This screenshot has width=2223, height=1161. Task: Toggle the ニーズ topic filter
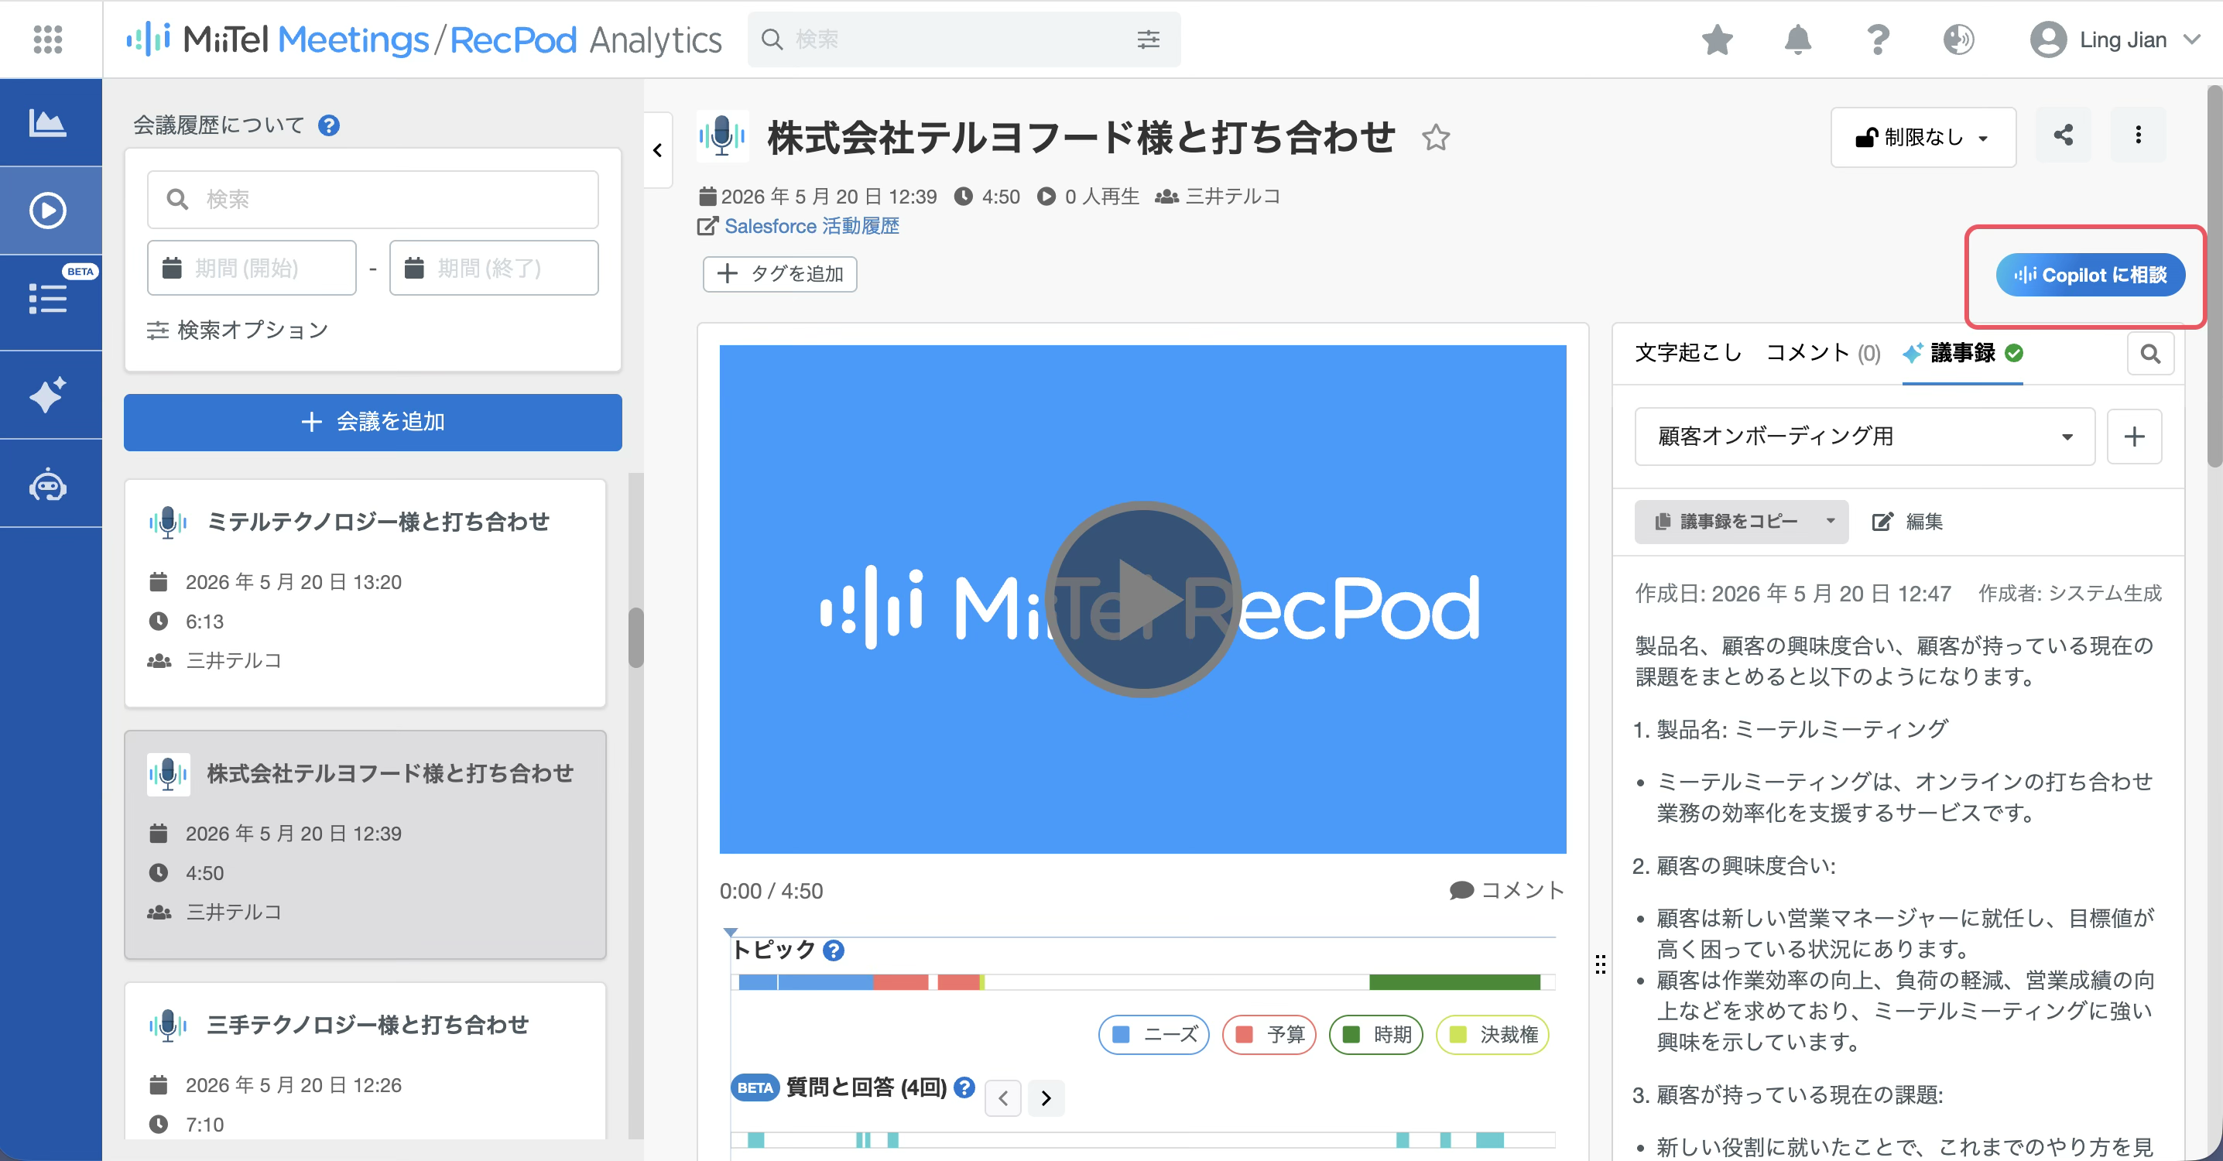coord(1154,1034)
